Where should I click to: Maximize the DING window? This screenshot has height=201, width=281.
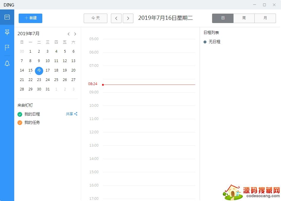pos(264,5)
